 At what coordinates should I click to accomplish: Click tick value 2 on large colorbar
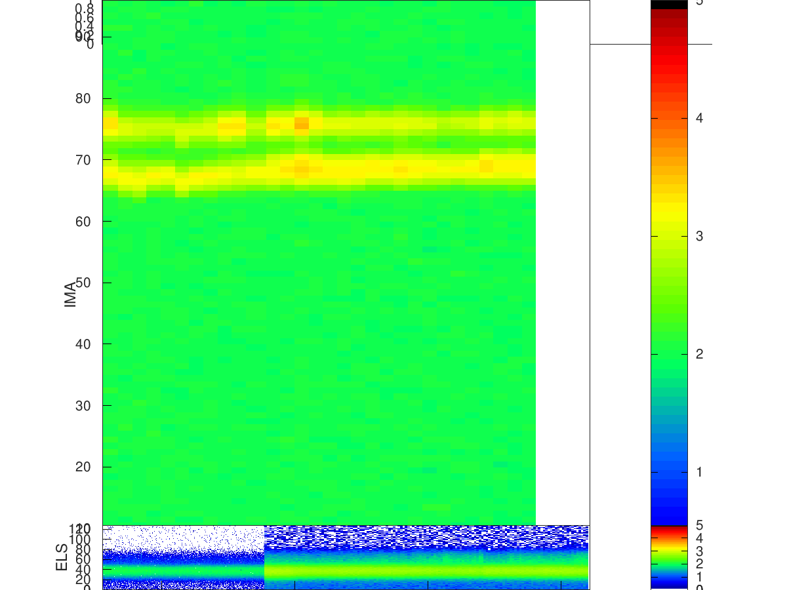(x=700, y=354)
